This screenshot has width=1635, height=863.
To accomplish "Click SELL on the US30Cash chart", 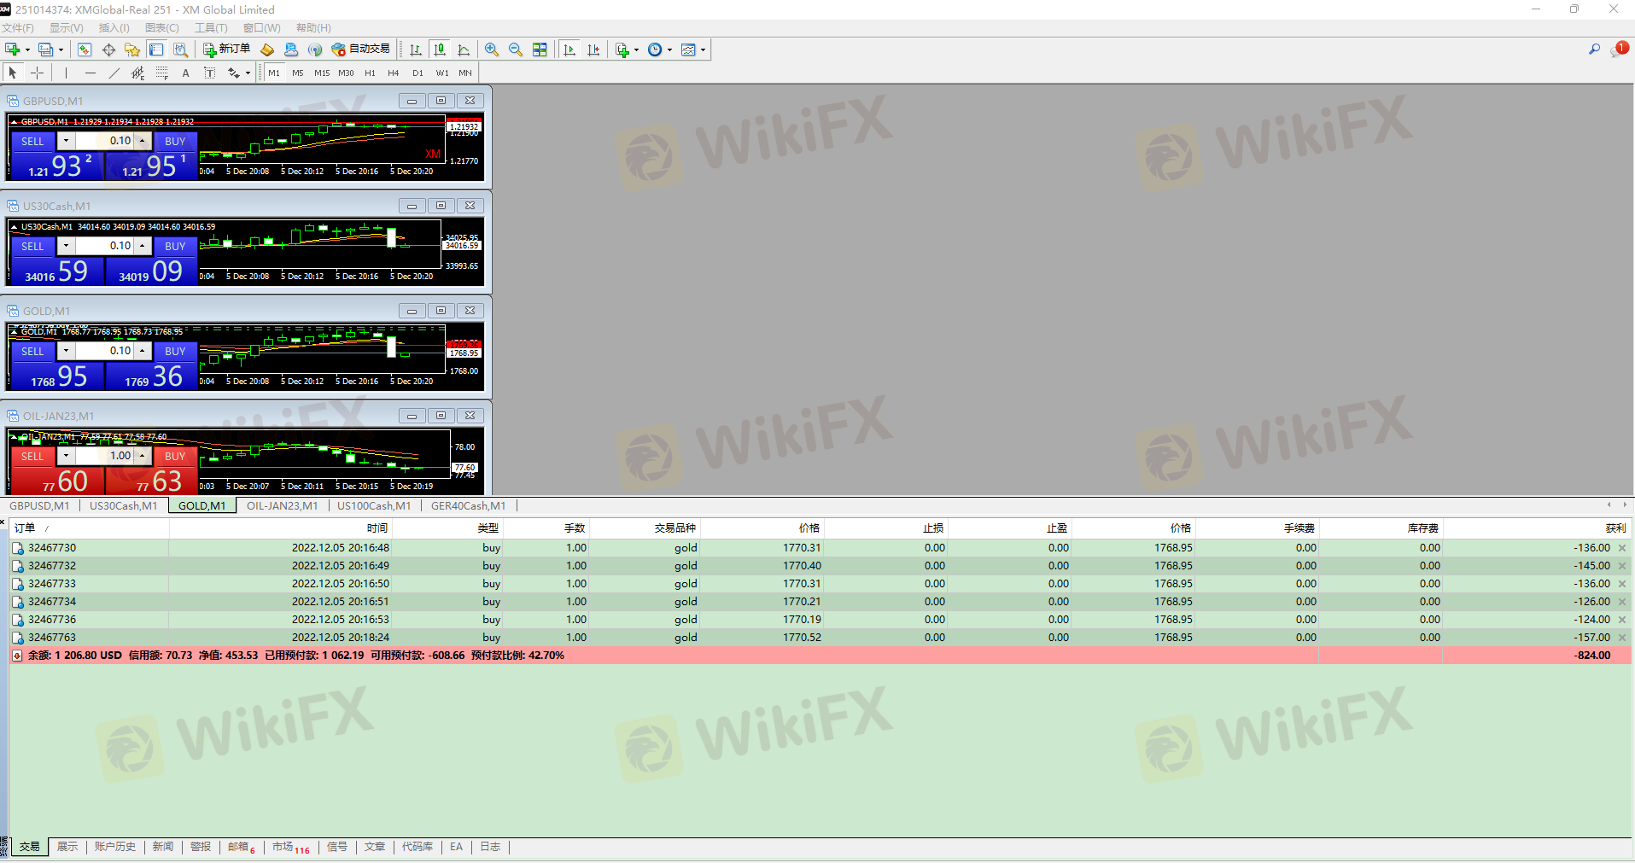I will coord(32,247).
